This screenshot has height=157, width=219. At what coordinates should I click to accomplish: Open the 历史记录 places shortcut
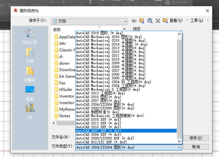(29, 36)
